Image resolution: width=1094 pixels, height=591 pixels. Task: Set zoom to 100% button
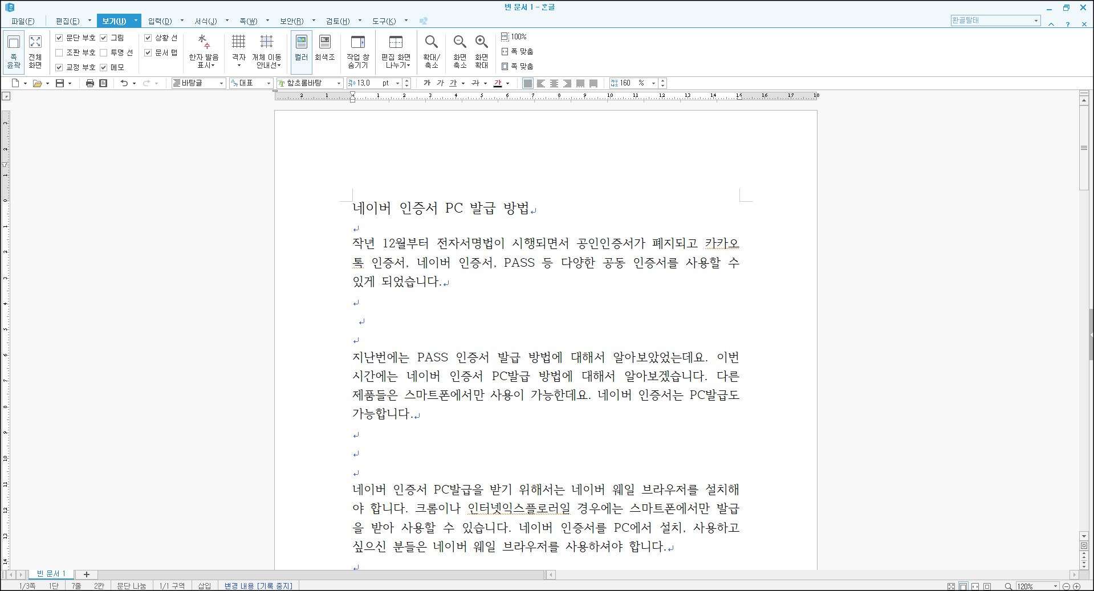coord(514,36)
